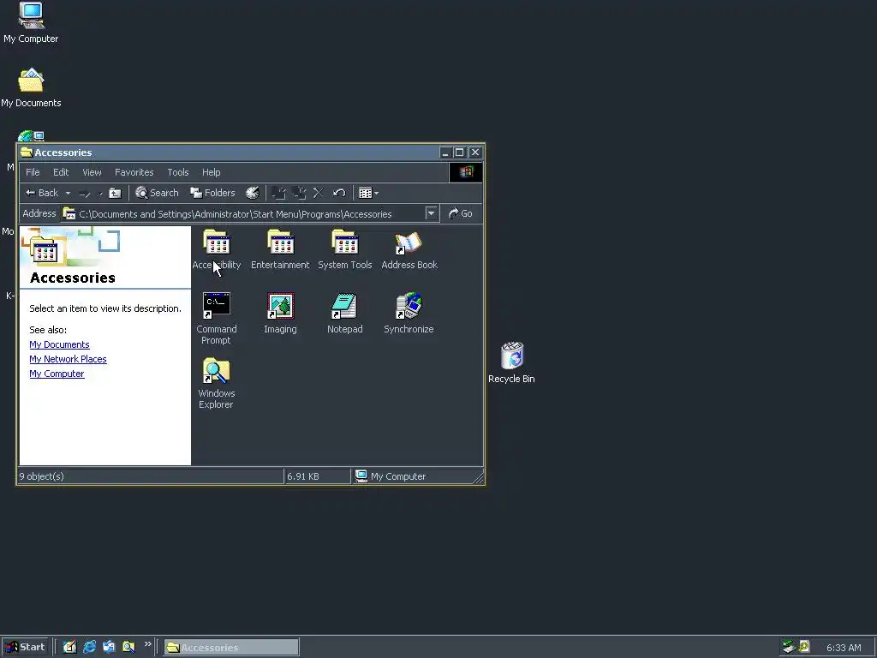Select the Notepad shortcut

coord(344,314)
